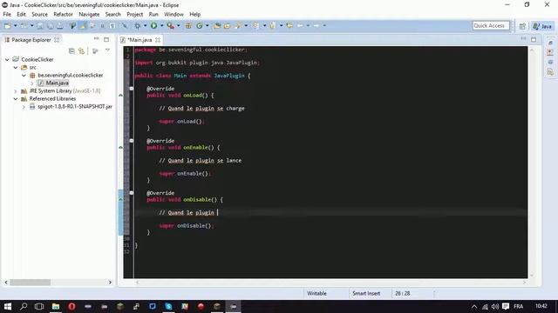Open the Help menu
Viewport: 558px width, 313px height.
(194, 14)
